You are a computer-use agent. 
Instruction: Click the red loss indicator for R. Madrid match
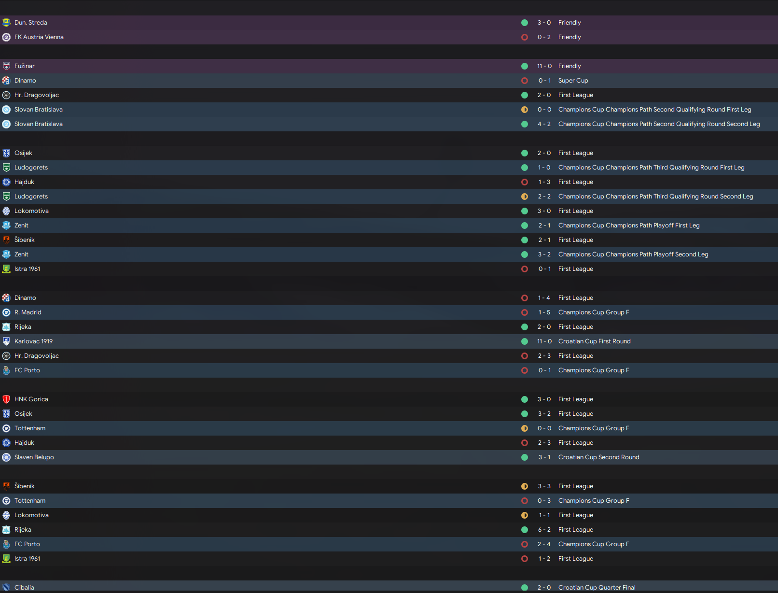pos(525,312)
